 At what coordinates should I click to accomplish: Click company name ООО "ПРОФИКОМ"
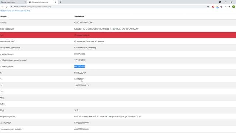coord(84,23)
